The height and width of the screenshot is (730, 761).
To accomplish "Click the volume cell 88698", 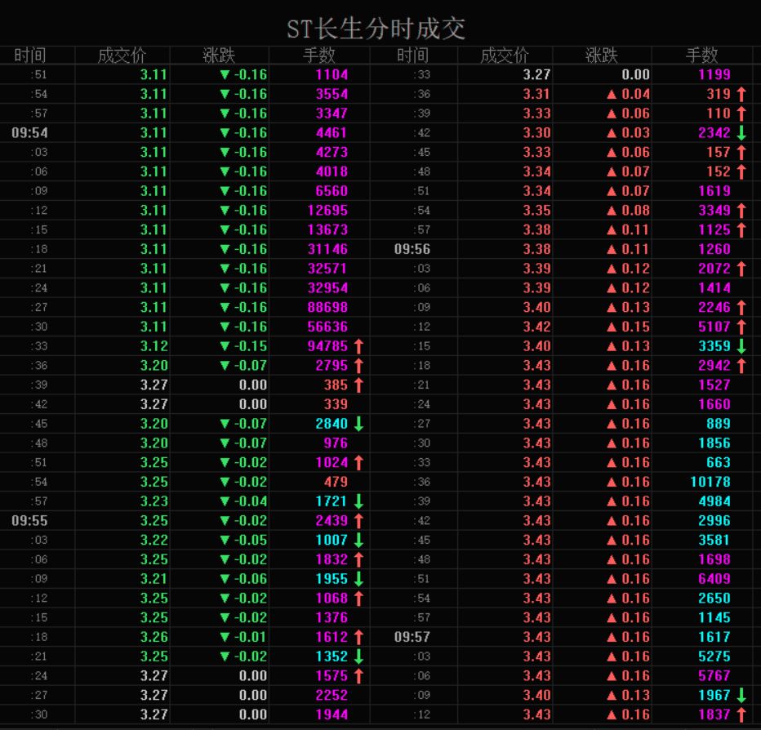I will tap(327, 307).
